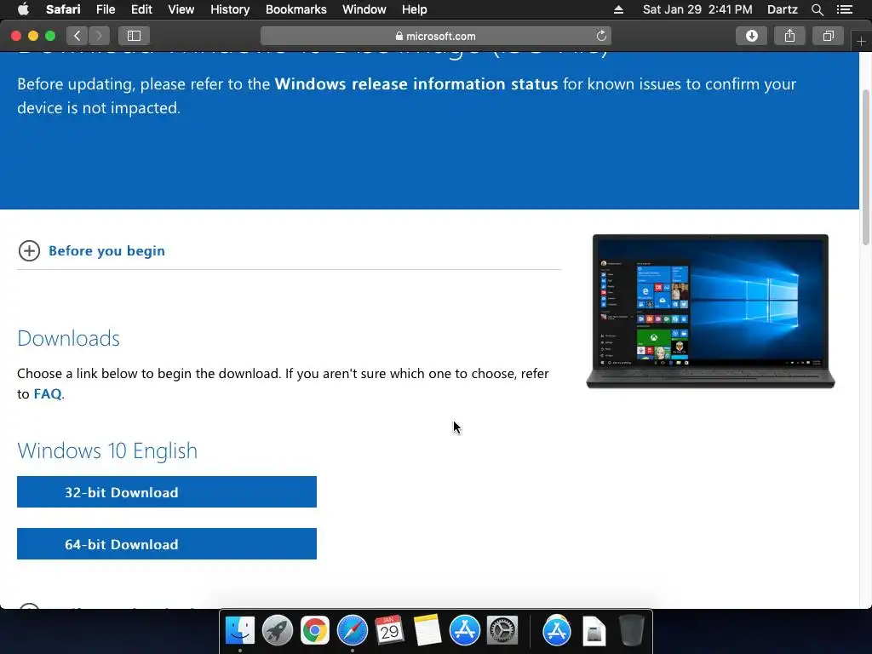Screen dimensions: 872x654
Task: Click the Dartz user name in menu bar
Action: coord(782,9)
